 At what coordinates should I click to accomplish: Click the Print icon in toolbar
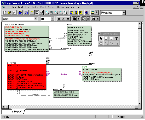(20, 13)
